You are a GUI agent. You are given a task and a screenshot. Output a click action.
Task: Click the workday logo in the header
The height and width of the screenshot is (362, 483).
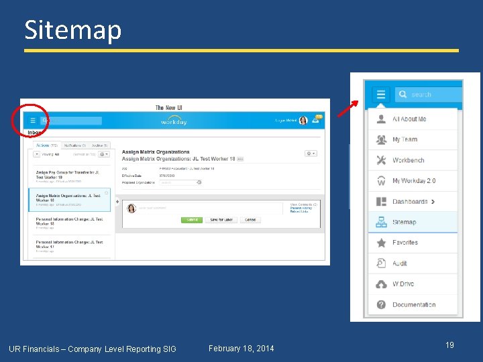pyautogui.click(x=174, y=121)
